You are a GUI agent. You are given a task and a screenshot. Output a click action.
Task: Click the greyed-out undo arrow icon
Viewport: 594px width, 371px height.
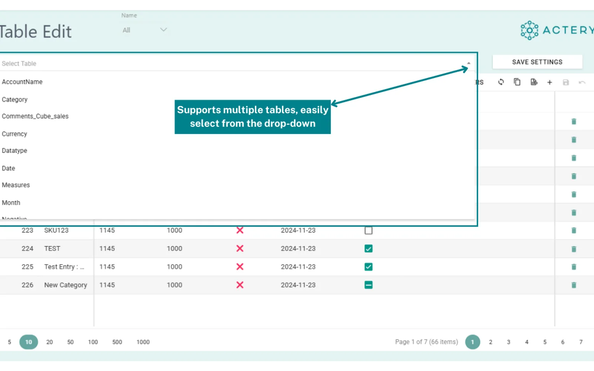tap(582, 82)
